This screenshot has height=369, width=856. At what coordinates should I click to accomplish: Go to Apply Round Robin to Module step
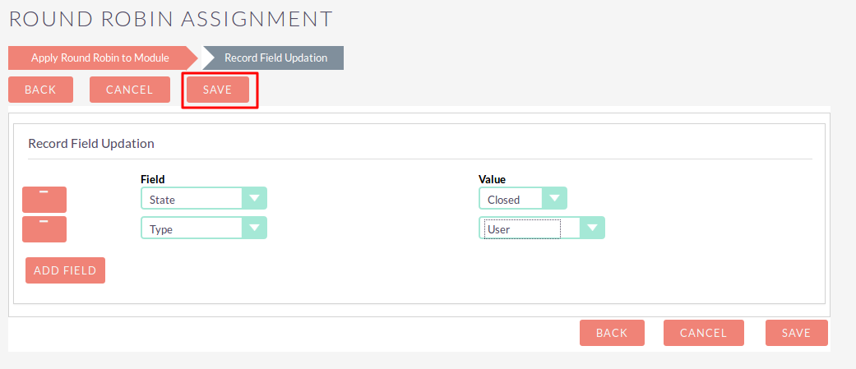(x=100, y=58)
